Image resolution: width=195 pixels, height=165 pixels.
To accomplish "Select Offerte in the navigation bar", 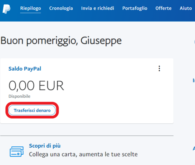I will 164,8.
